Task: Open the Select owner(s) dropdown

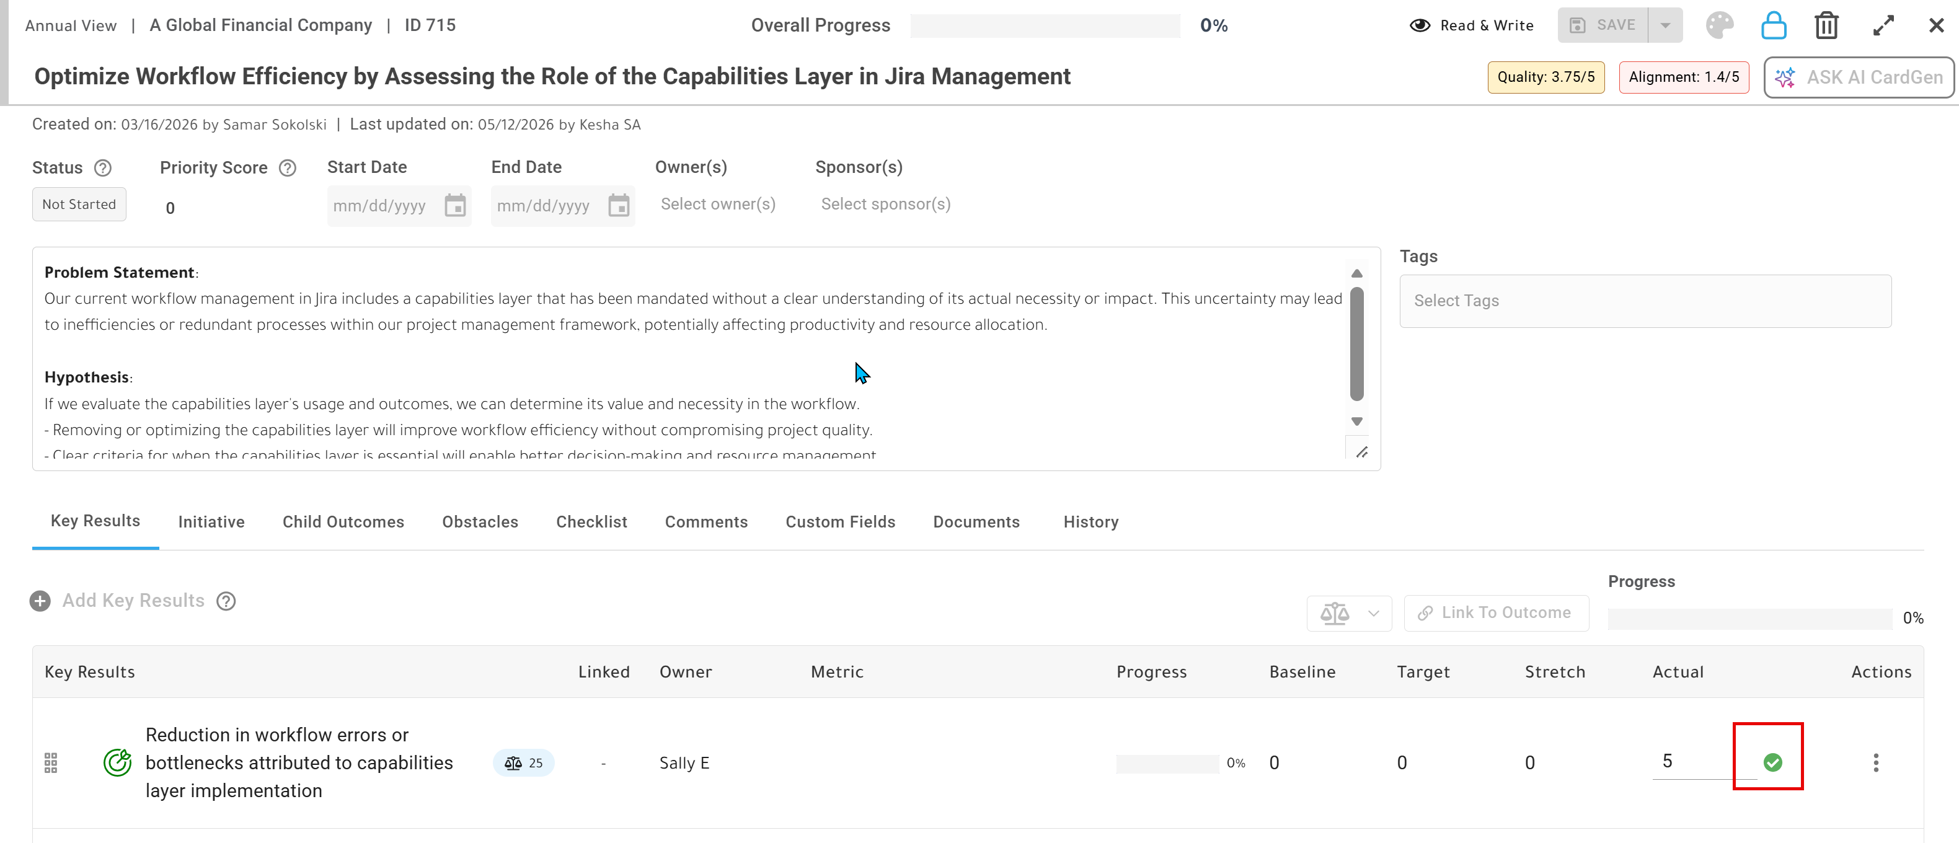Action: point(718,205)
